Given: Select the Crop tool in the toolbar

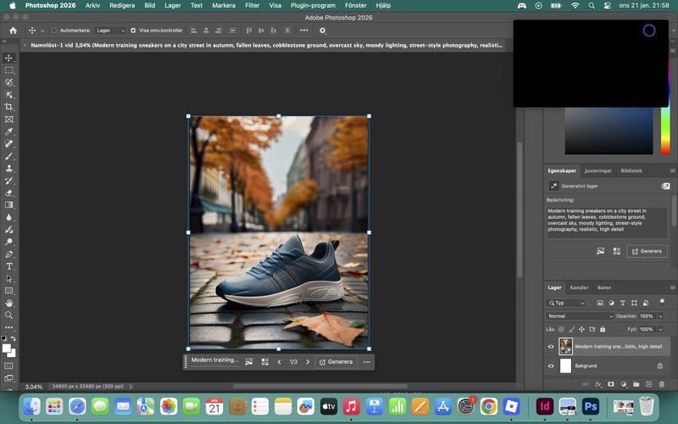Looking at the screenshot, I should (9, 107).
